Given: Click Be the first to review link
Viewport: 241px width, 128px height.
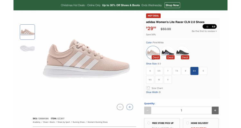Looking at the screenshot, I should 204,31.
